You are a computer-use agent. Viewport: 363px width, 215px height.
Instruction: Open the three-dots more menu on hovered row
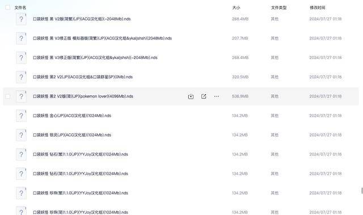click(x=217, y=96)
